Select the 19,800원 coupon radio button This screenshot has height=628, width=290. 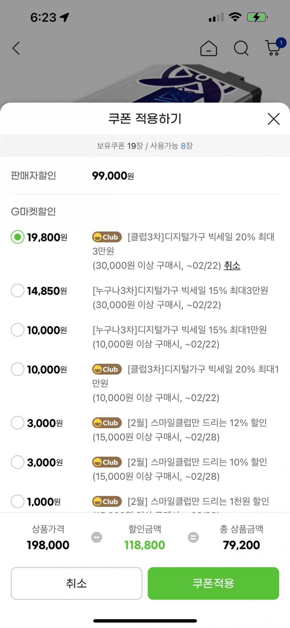(x=18, y=237)
